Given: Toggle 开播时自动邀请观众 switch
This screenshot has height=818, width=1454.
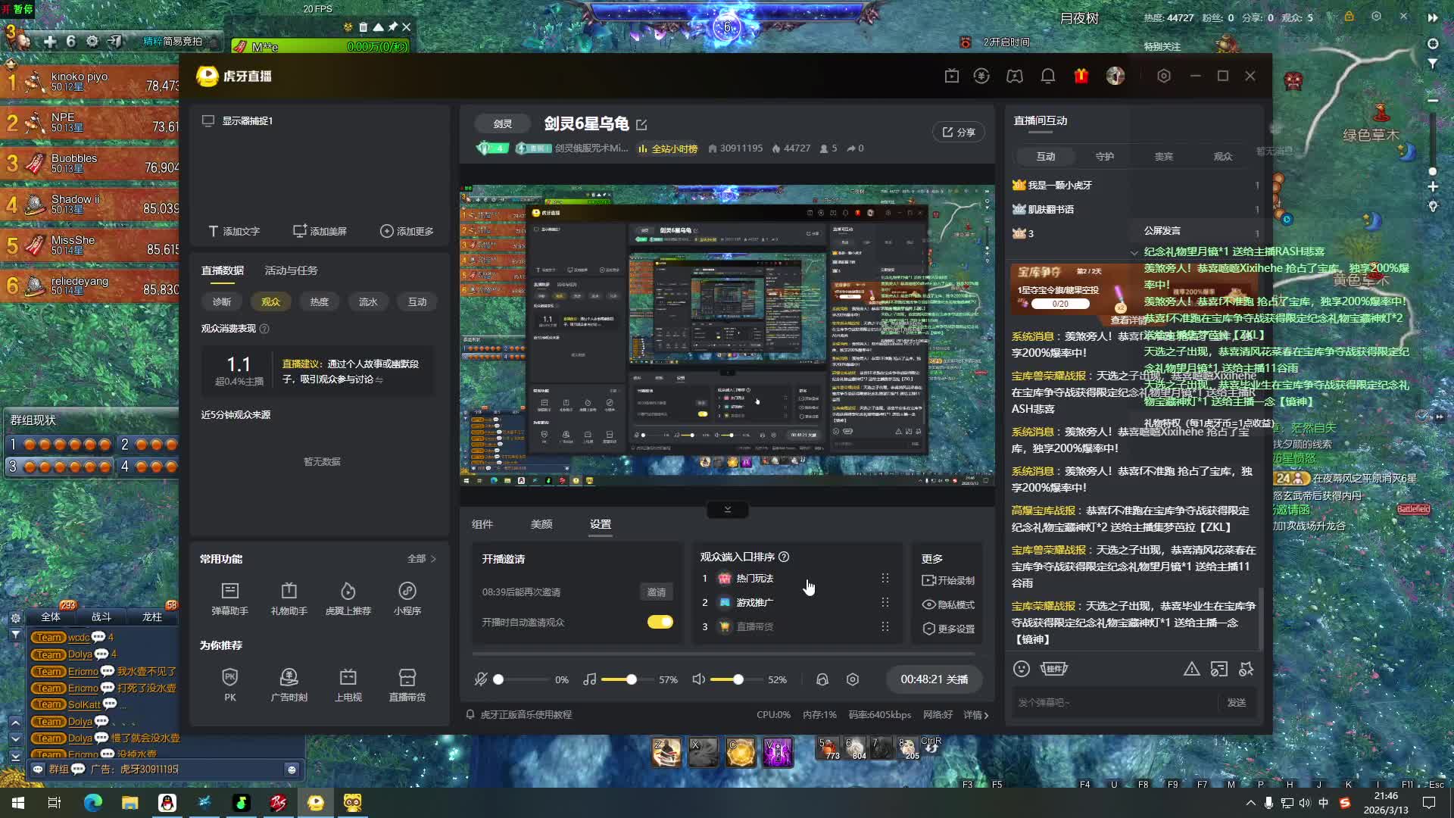Looking at the screenshot, I should [x=660, y=622].
